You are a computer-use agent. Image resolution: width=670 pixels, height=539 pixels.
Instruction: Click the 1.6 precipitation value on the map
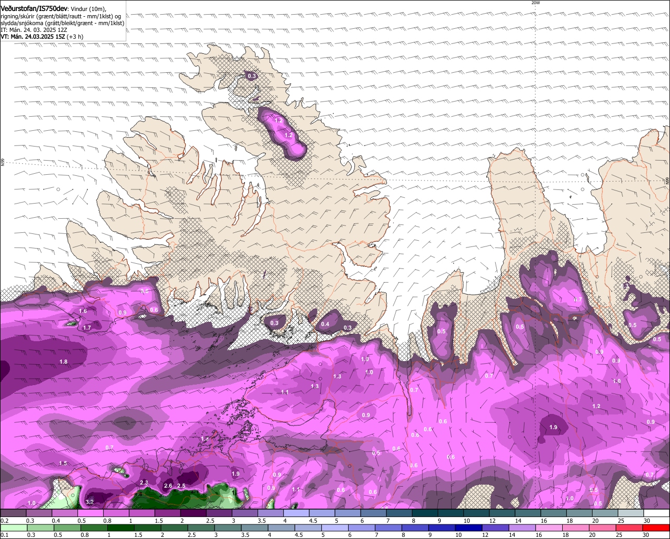[x=83, y=311]
